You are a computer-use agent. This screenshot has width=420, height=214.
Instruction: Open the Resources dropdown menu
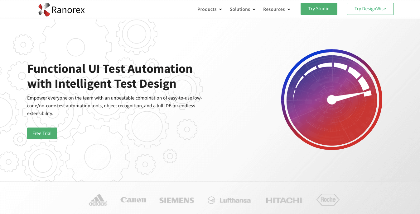pos(274,9)
